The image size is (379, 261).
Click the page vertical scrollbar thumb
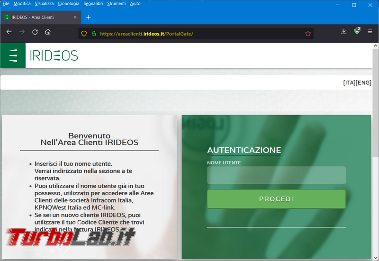click(x=376, y=103)
